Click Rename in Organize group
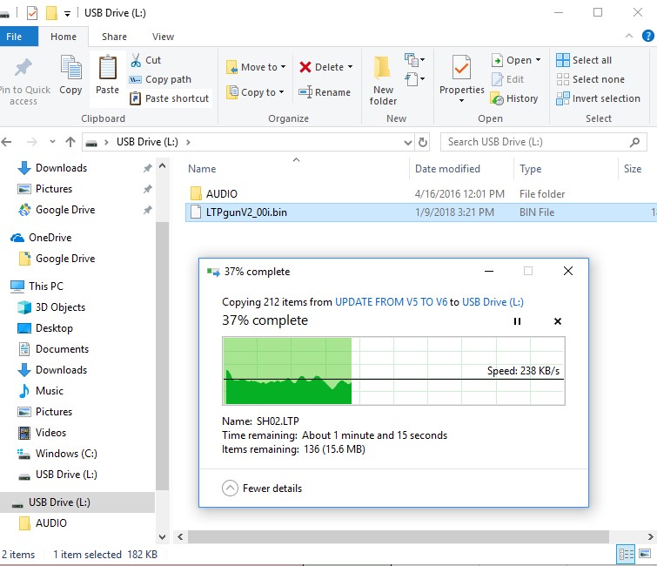The height and width of the screenshot is (566, 657). pyautogui.click(x=325, y=92)
